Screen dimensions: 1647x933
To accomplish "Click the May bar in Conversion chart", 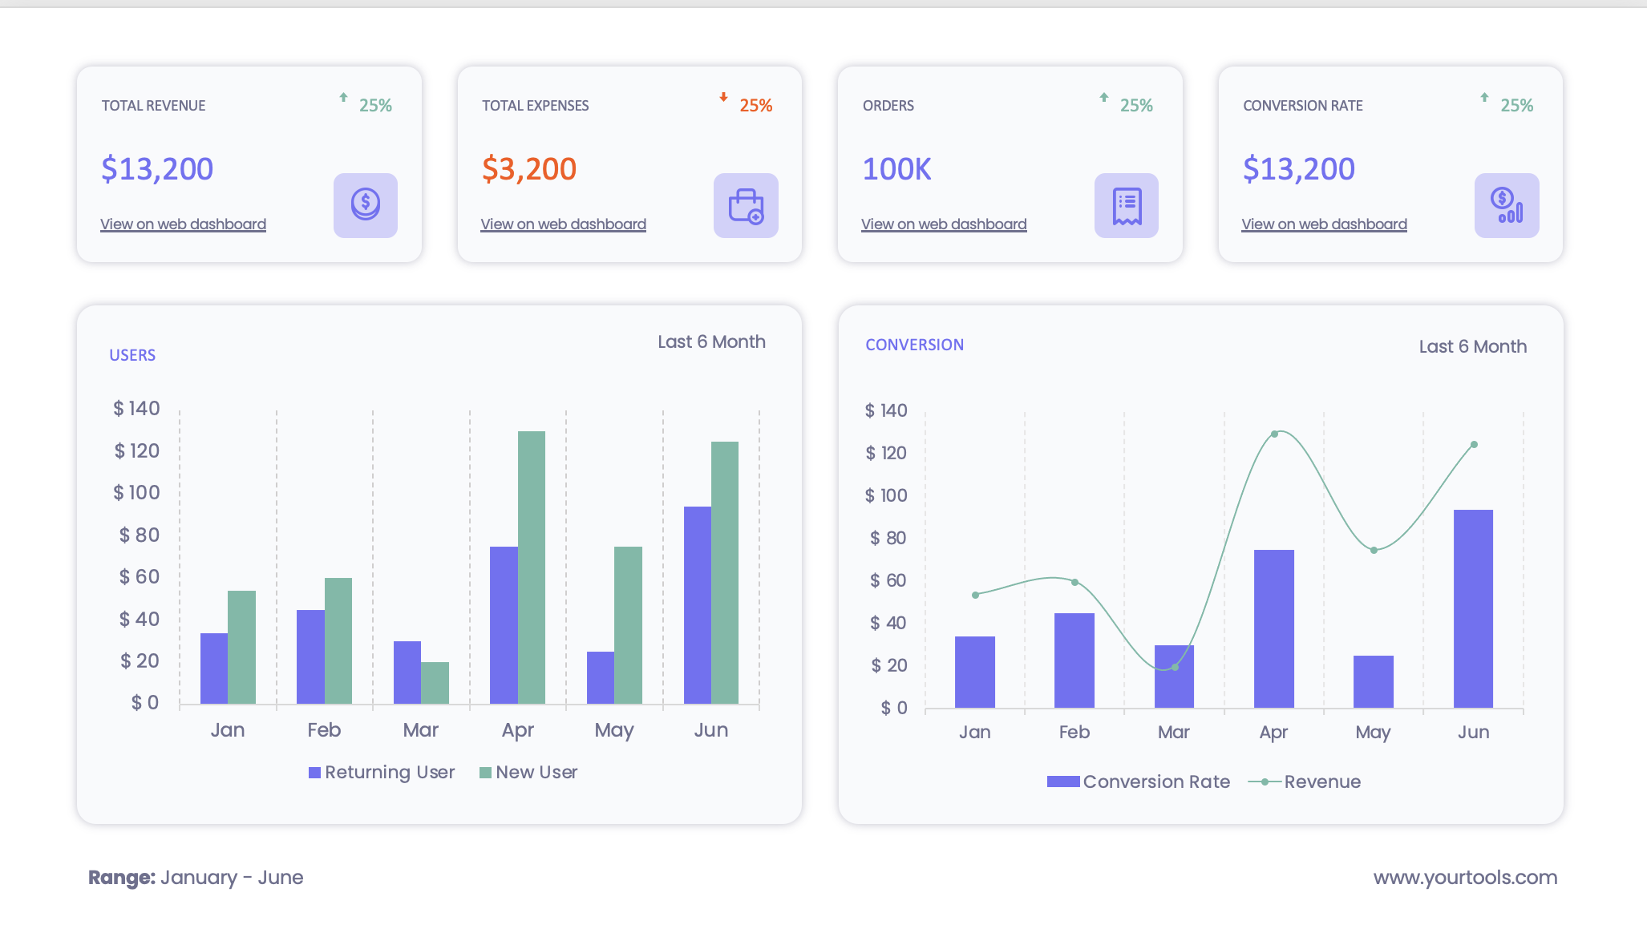I will point(1374,681).
